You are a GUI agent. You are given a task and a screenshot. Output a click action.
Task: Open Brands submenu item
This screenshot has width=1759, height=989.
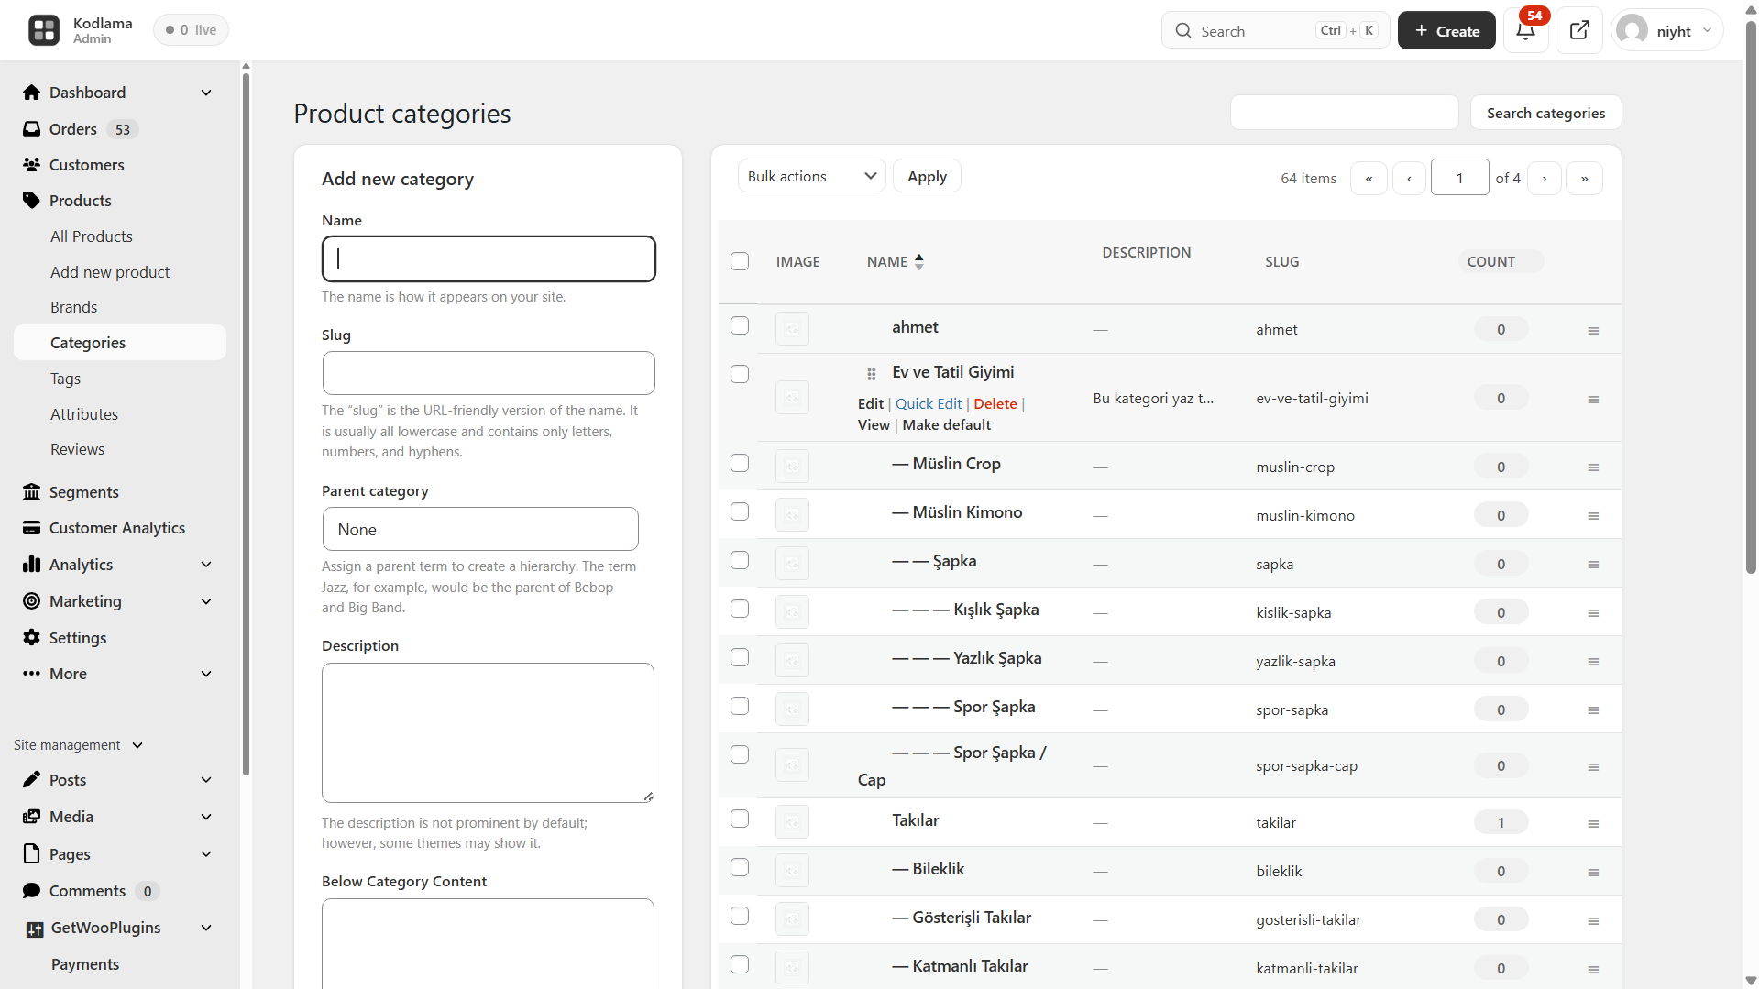74,307
